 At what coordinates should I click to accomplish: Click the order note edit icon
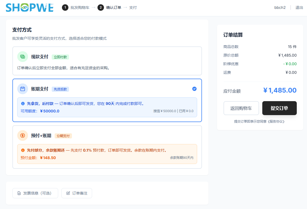click(x=68, y=193)
